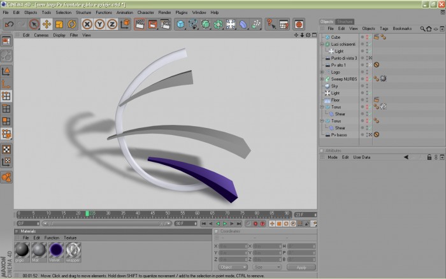Click the timeline at frame 50
The height and width of the screenshot is (279, 446).
(168, 214)
